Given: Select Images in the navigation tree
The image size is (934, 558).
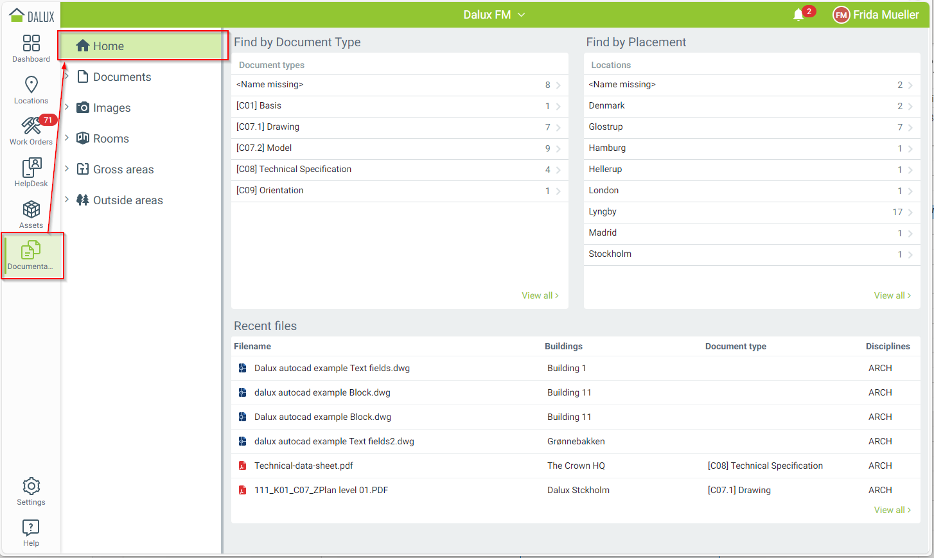Looking at the screenshot, I should (x=111, y=108).
